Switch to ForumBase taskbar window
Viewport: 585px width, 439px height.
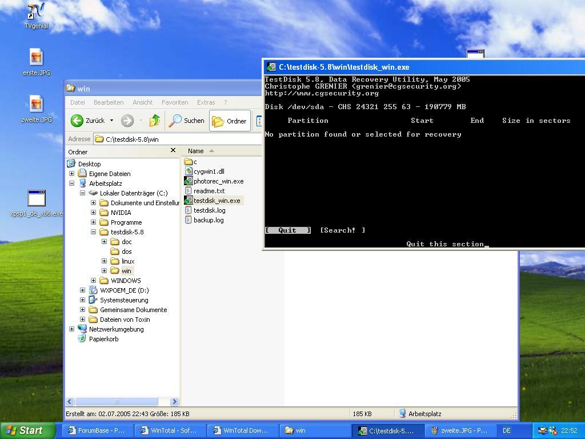click(x=96, y=430)
